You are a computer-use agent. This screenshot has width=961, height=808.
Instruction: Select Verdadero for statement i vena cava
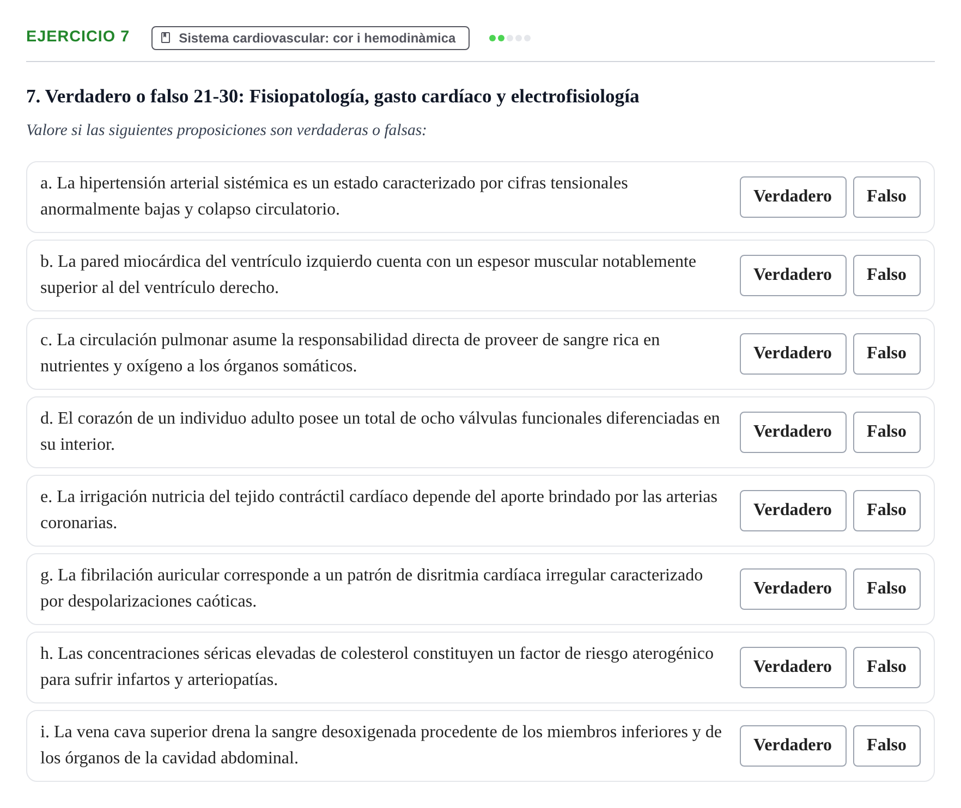point(793,745)
